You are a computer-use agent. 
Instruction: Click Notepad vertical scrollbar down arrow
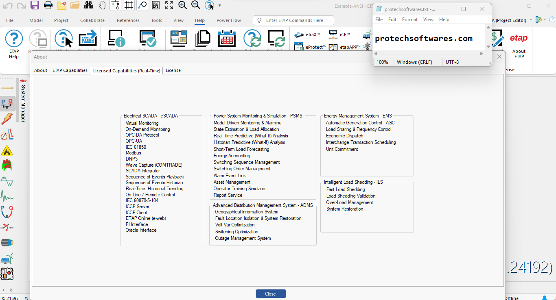coord(488,47)
